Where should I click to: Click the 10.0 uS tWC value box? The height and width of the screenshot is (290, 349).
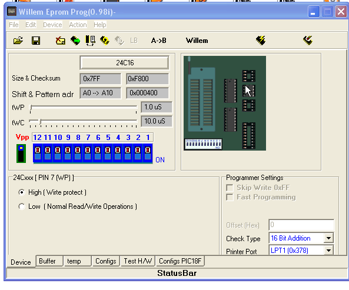coord(157,121)
